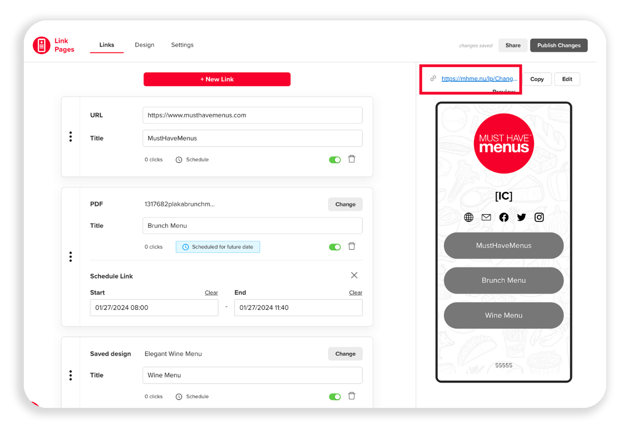Change the Brunch Menu PDF file
Screen dimensions: 631x436
point(345,204)
